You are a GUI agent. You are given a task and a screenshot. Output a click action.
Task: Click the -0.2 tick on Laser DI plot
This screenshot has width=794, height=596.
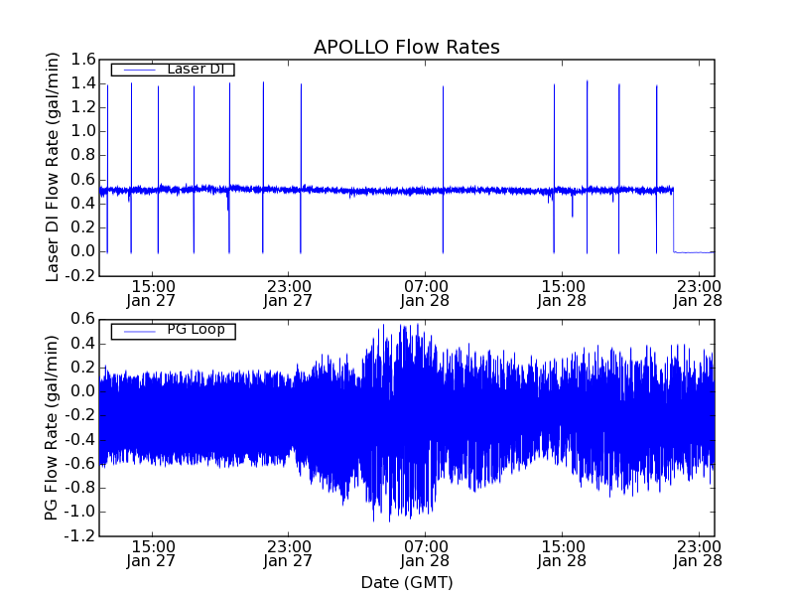80,276
